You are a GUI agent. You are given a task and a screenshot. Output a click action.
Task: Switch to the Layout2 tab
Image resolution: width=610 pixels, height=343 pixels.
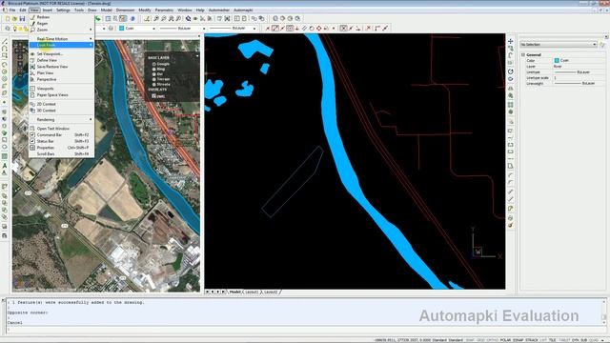271,292
